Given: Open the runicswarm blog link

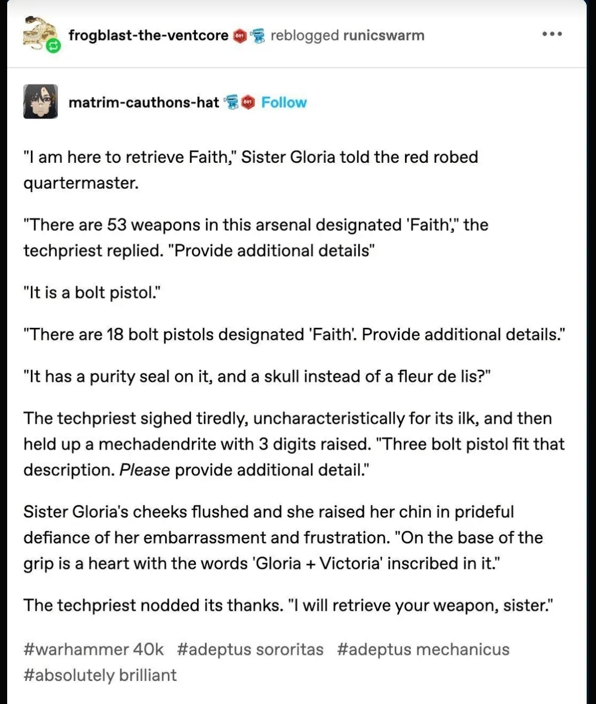Looking at the screenshot, I should (x=384, y=35).
